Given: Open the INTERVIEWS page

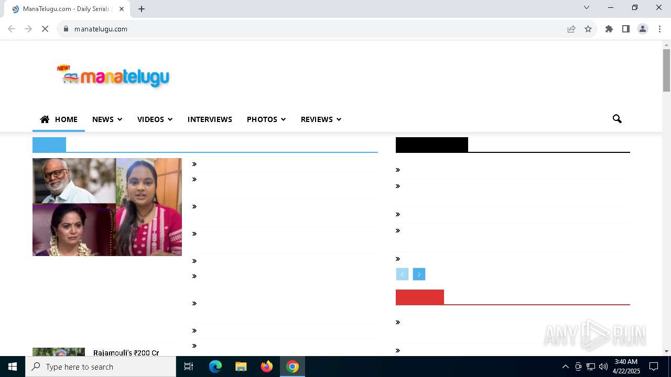Looking at the screenshot, I should click(x=210, y=119).
